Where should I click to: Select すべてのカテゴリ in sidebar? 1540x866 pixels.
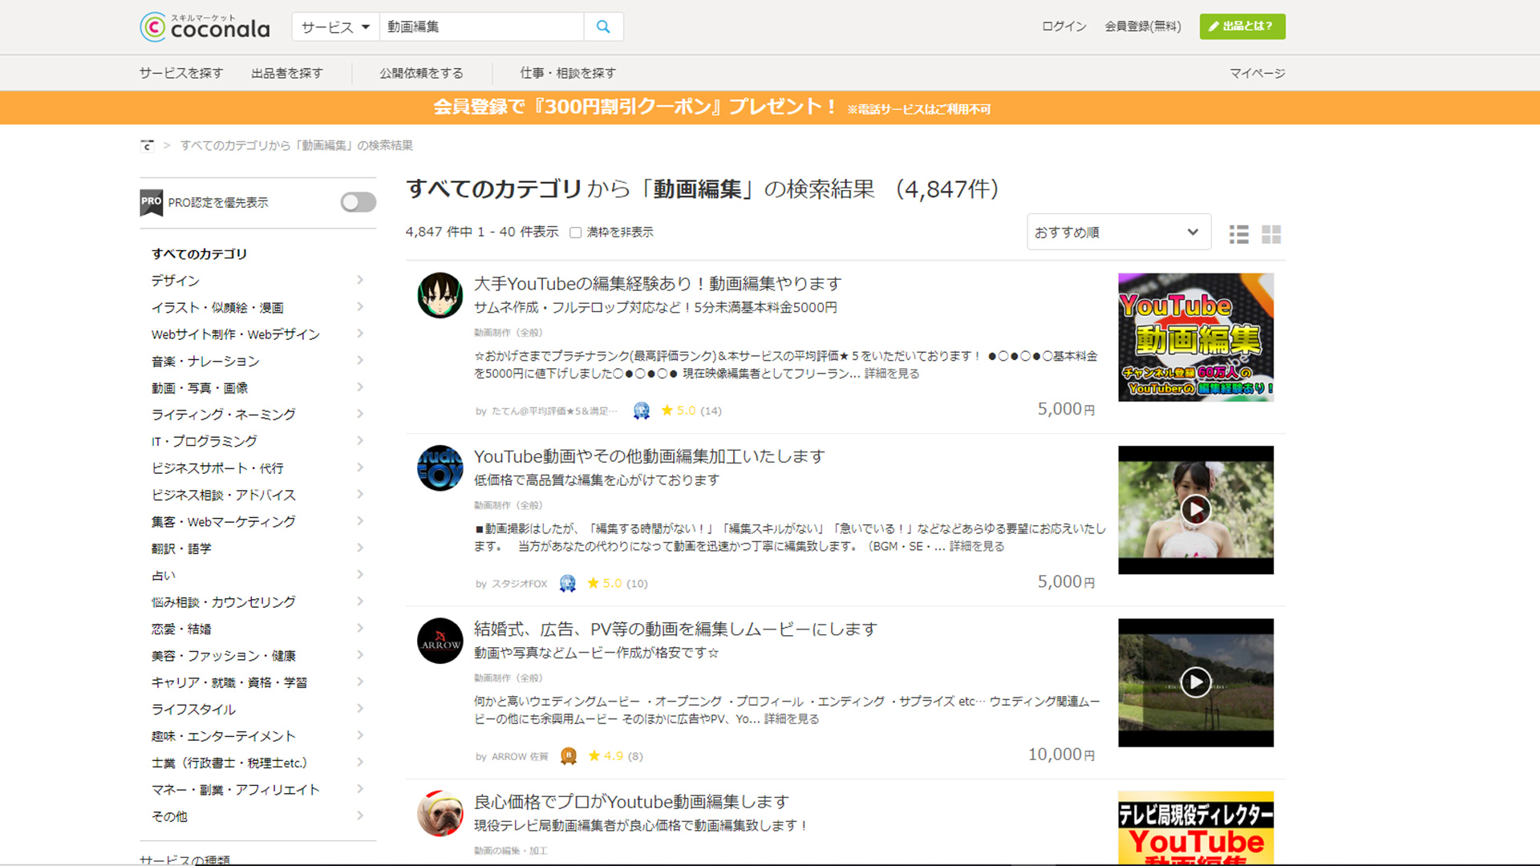coord(199,254)
